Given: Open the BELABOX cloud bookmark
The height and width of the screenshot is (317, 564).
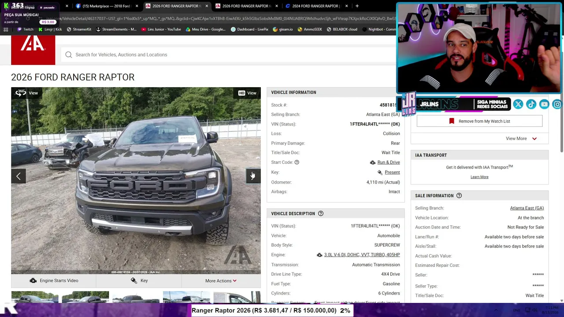Looking at the screenshot, I should (342, 29).
